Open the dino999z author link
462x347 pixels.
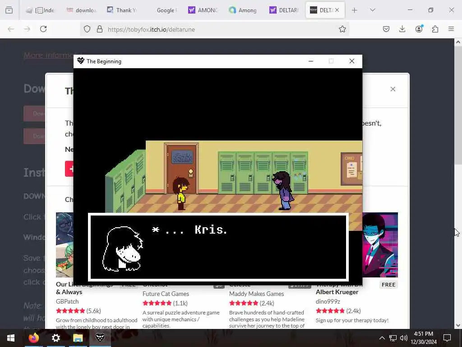click(328, 301)
